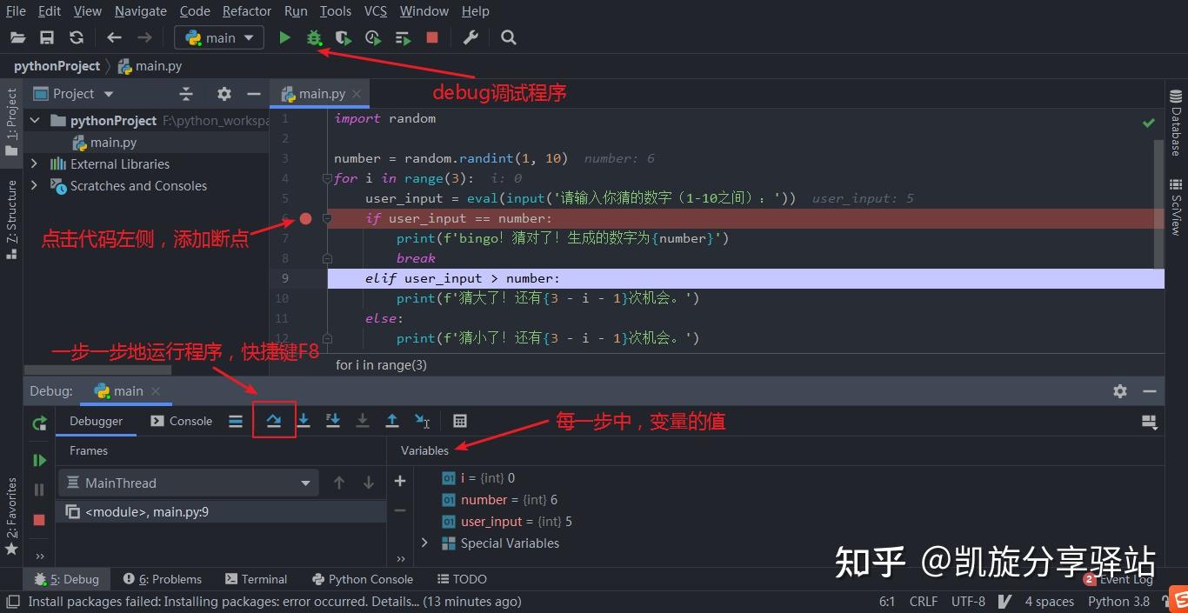
Task: Open Search Everywhere with the magnifier icon
Action: click(509, 37)
